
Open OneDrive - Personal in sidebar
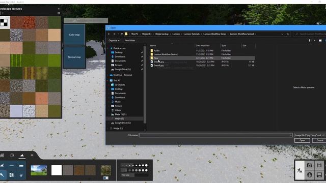point(123,75)
